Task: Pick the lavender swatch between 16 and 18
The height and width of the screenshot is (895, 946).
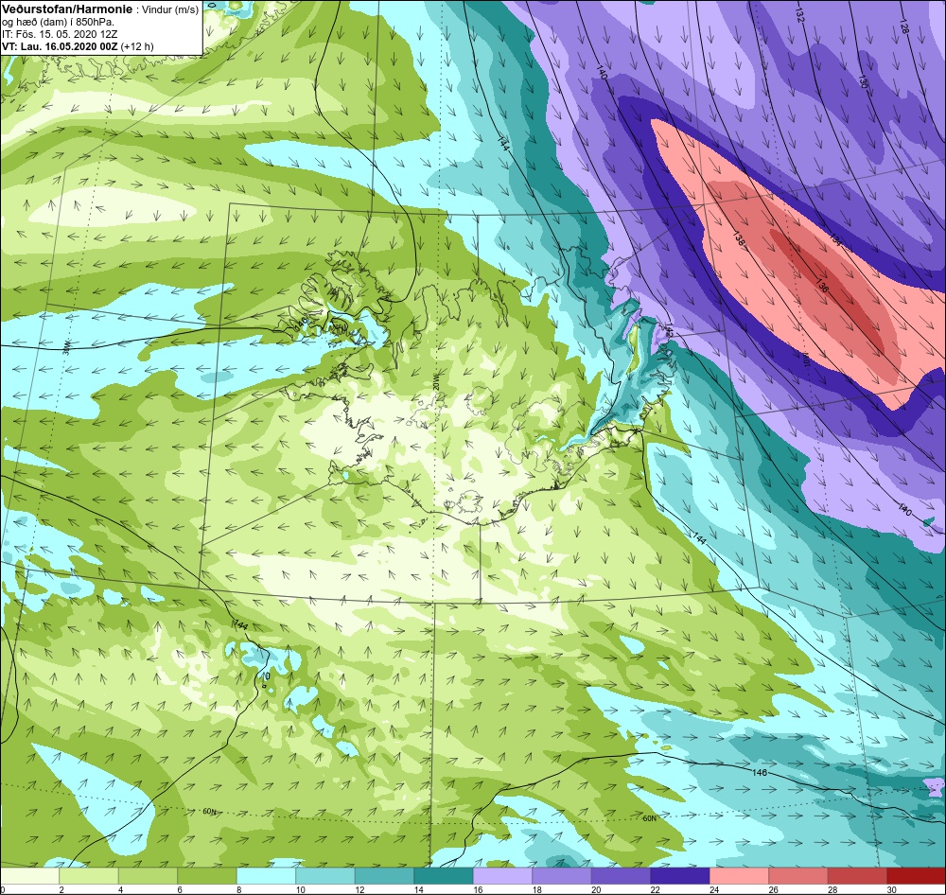Action: tap(502, 876)
